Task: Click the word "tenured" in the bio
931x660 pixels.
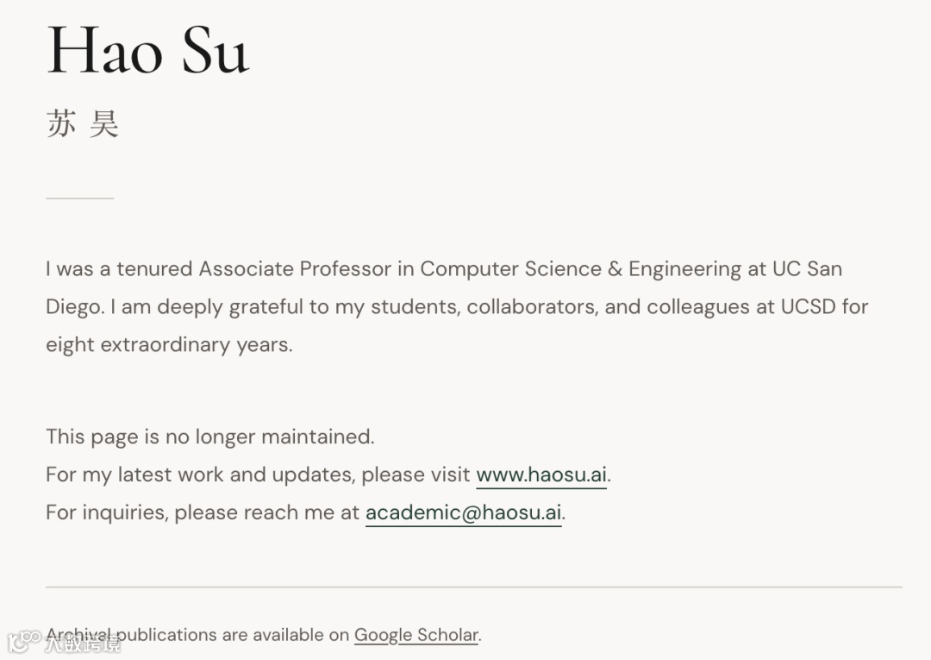Action: pos(154,269)
